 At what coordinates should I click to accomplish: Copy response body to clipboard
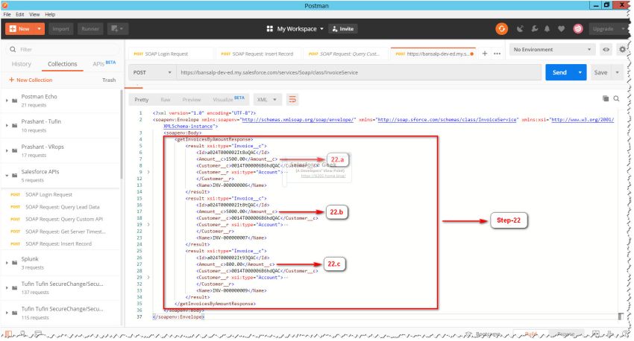click(606, 98)
